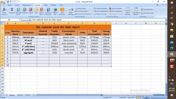176x99 pixels.
Task: Open Microsoft Store from taskbar
Action: point(172,36)
